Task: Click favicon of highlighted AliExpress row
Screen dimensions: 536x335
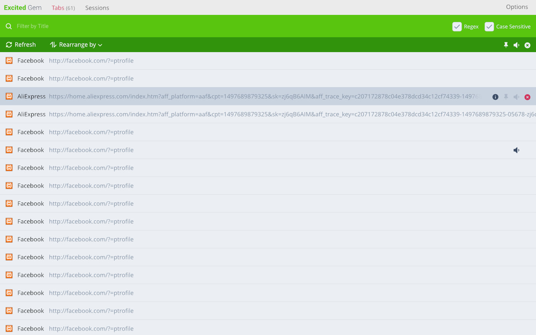Action: 9,96
